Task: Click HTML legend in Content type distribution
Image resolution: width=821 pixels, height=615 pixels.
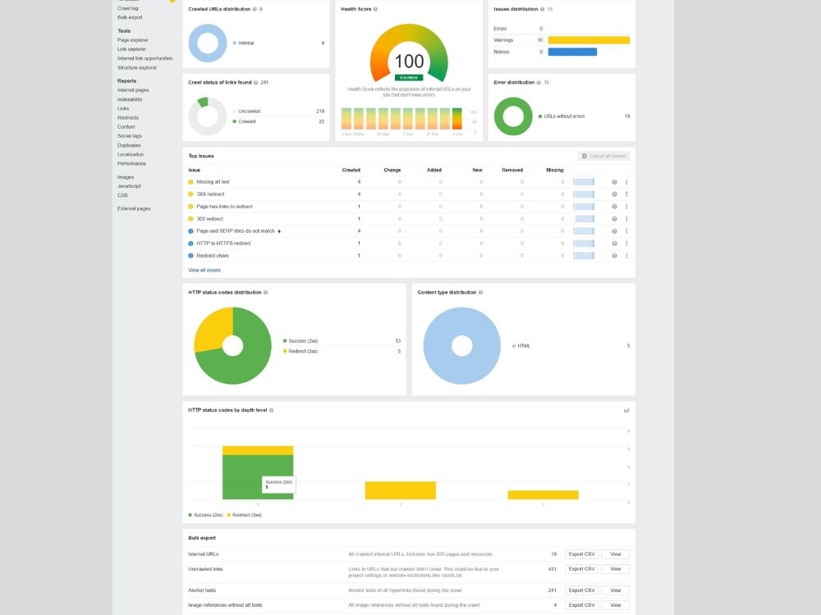Action: 521,346
